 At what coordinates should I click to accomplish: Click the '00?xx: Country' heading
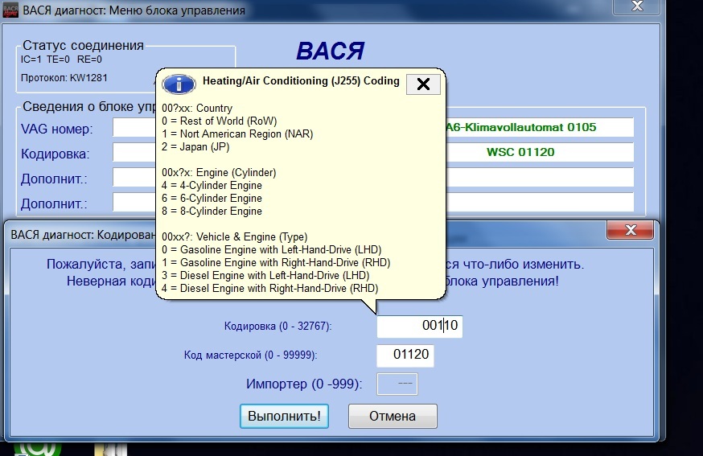point(197,109)
